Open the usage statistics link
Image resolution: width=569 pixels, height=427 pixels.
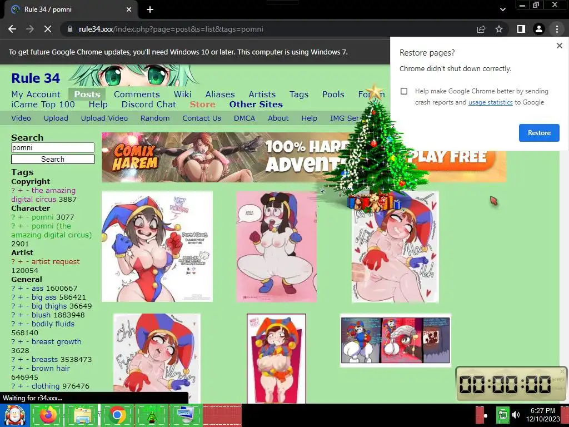tap(490, 102)
